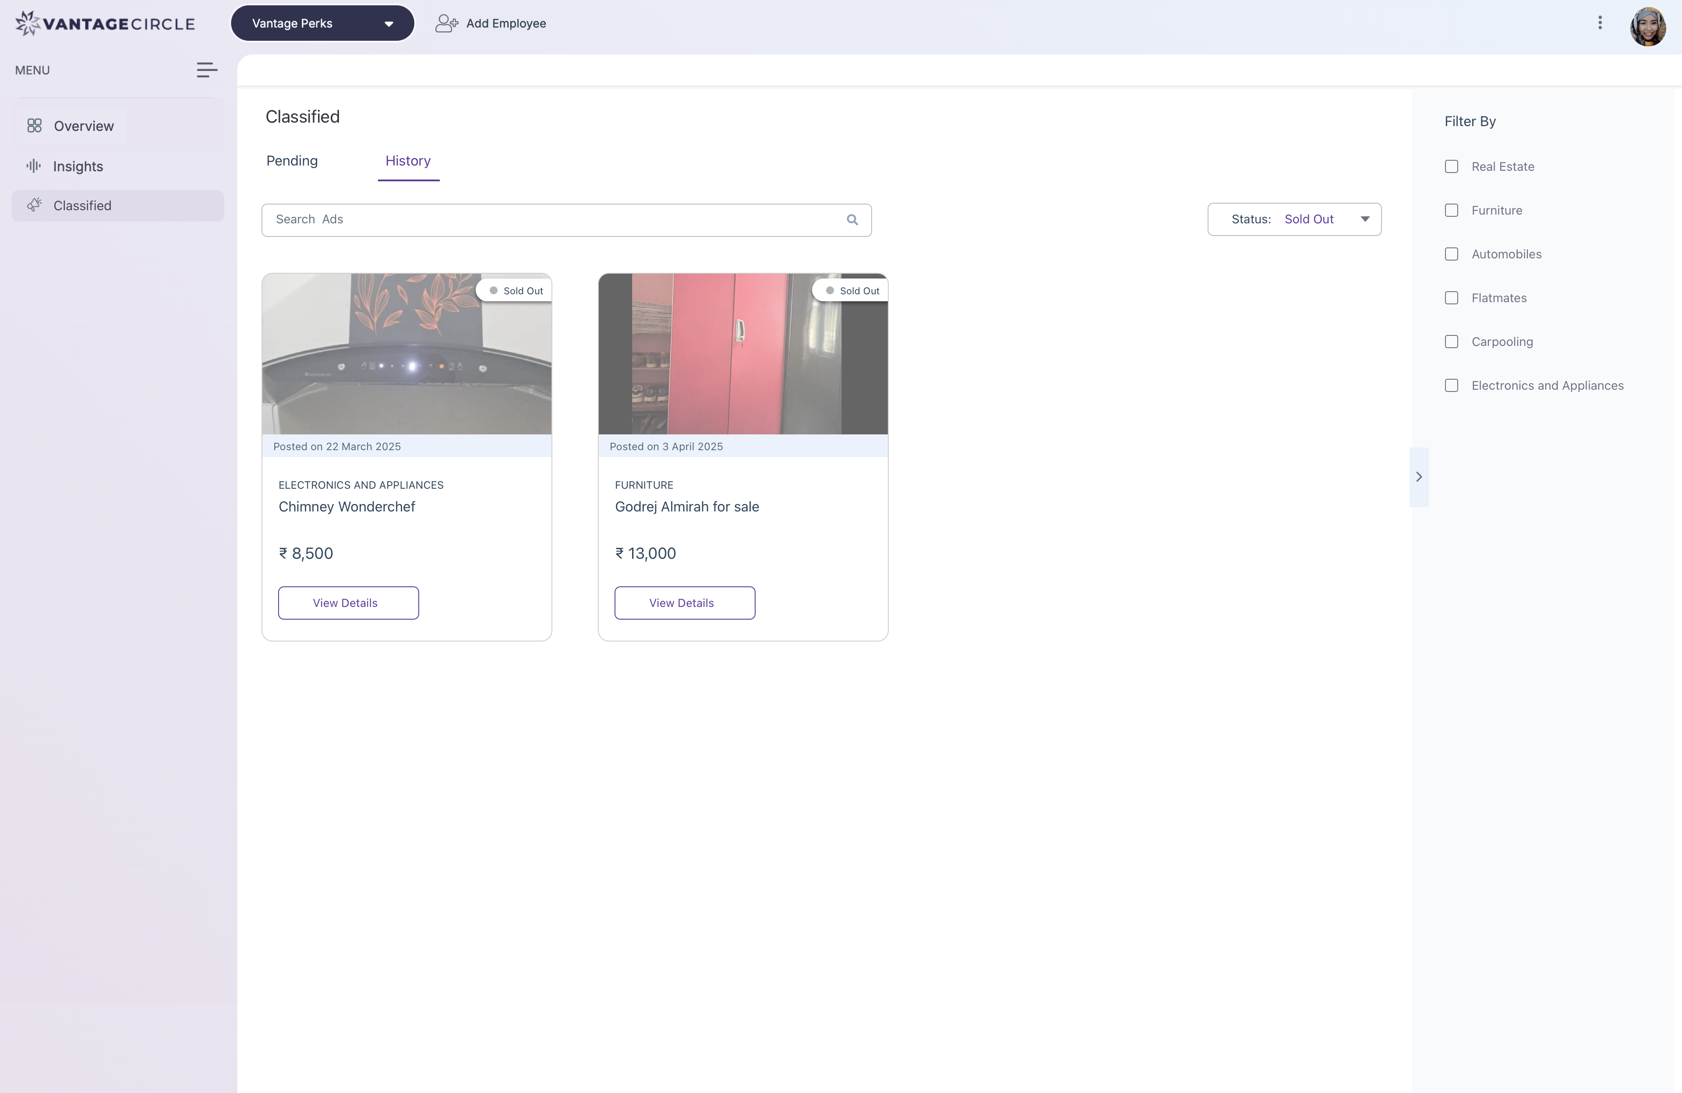1682x1093 pixels.
Task: Click the Add Employee icon
Action: point(446,23)
